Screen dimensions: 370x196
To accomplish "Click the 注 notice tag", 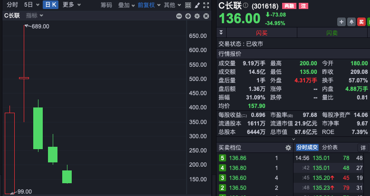I will tap(304, 6).
